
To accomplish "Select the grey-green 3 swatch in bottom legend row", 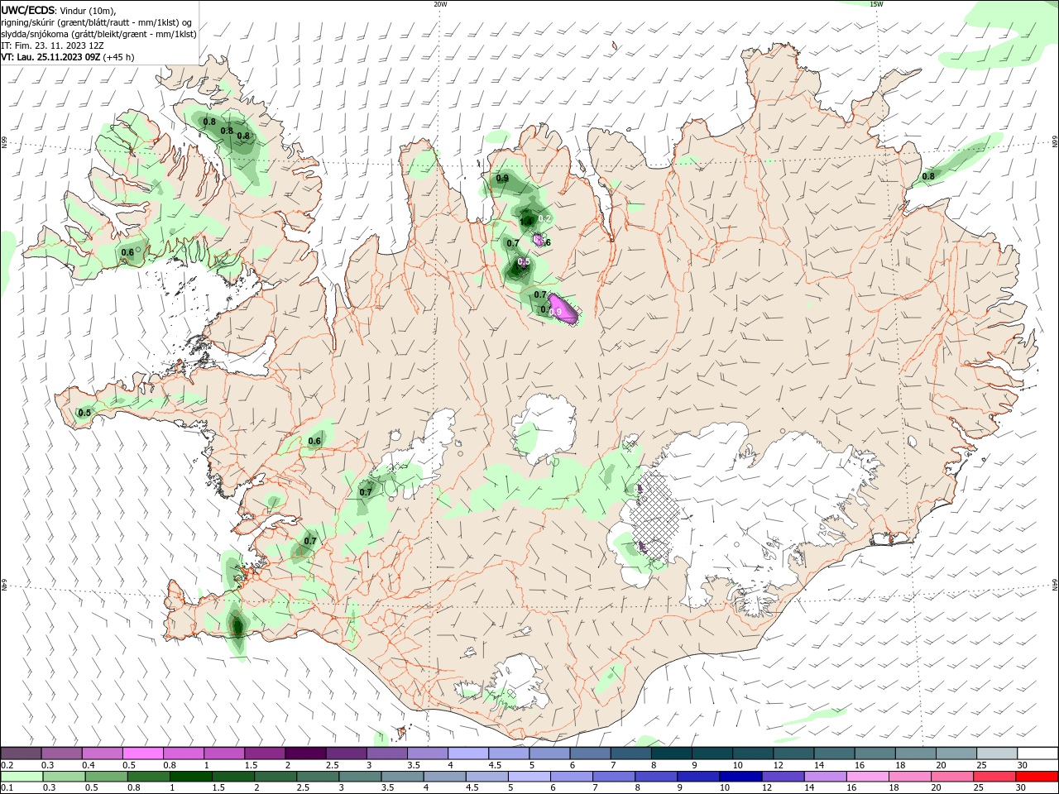I will coord(360,777).
